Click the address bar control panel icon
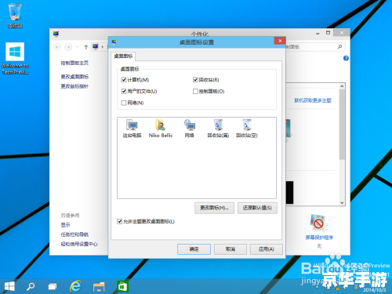 pos(96,47)
